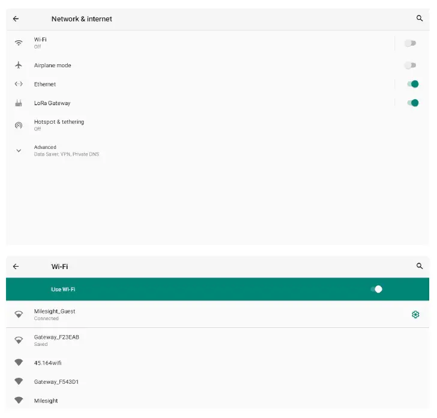Go back from the Wi-Fi screen
The height and width of the screenshot is (418, 437).
tap(16, 266)
